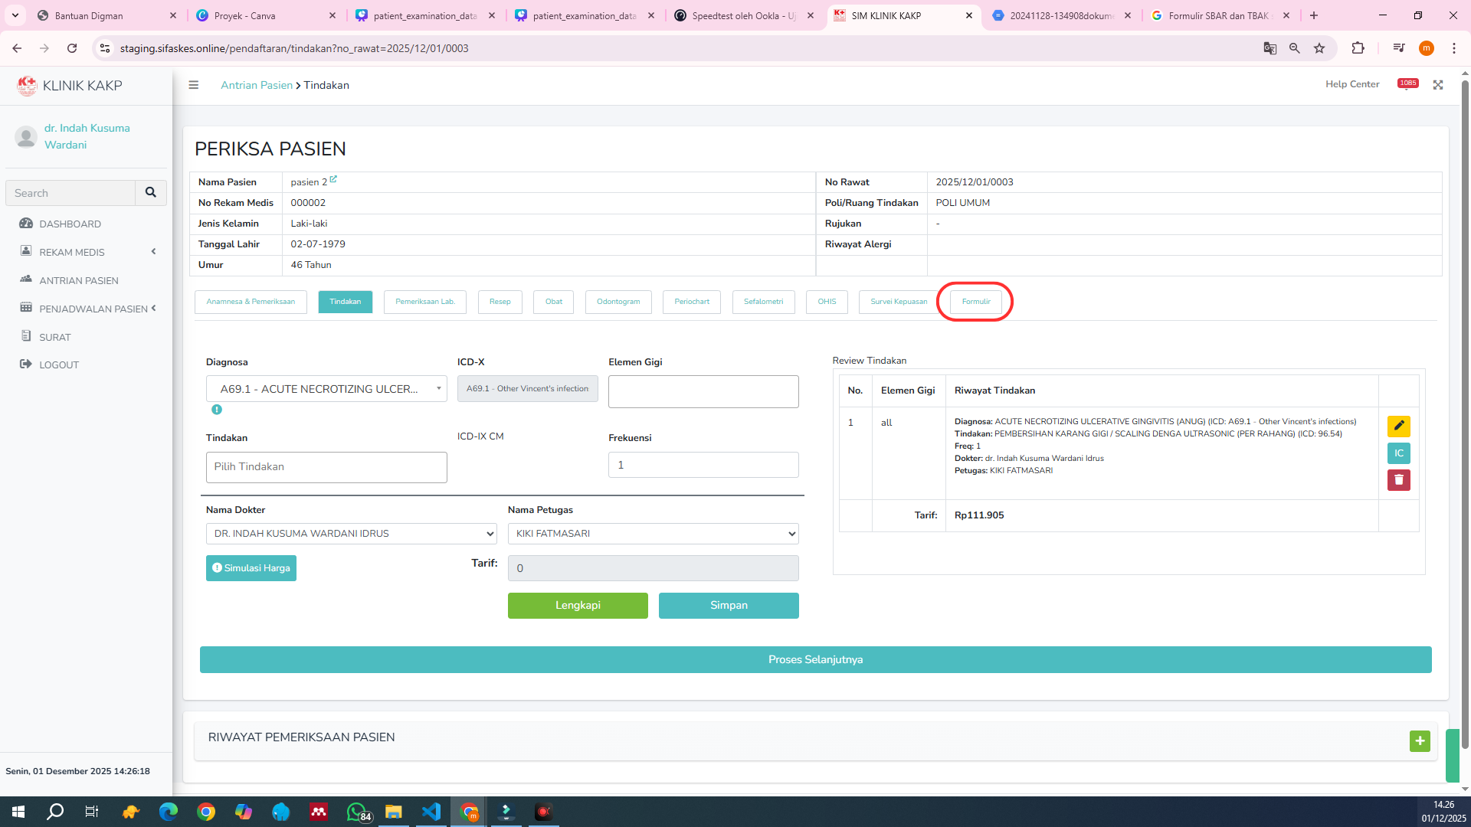Click the hamburger sidebar toggle icon
Image resolution: width=1471 pixels, height=827 pixels.
(194, 85)
